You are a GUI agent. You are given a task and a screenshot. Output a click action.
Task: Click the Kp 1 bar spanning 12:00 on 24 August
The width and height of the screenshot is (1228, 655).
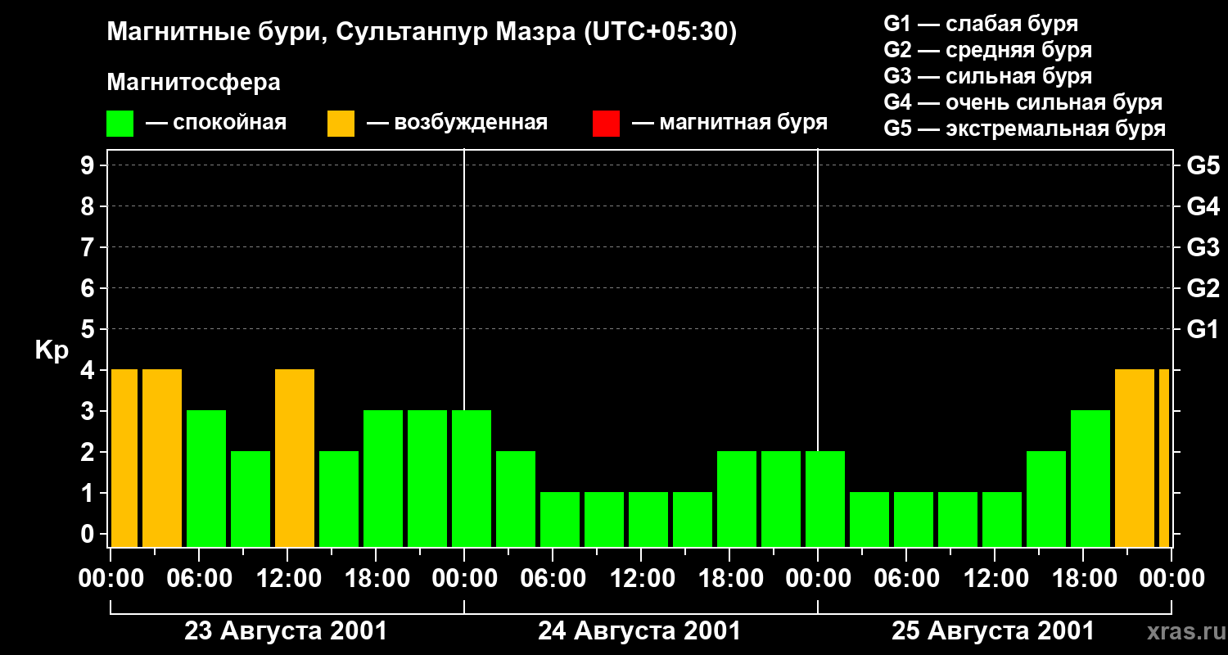(648, 520)
